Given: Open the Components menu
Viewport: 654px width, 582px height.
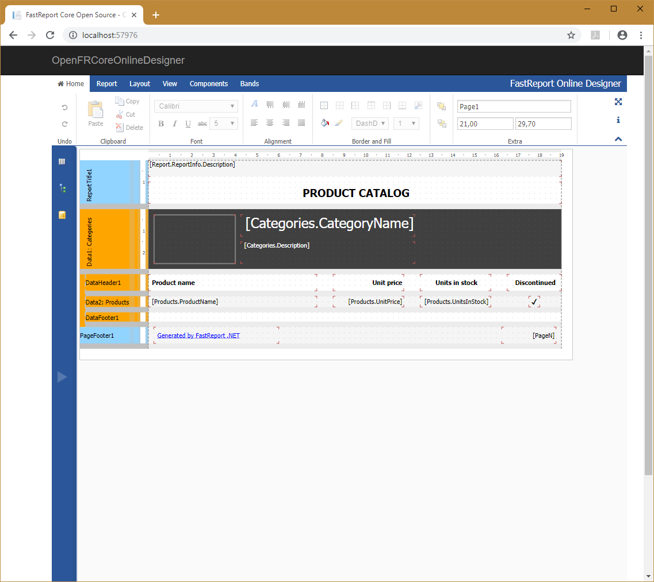Looking at the screenshot, I should pos(208,83).
